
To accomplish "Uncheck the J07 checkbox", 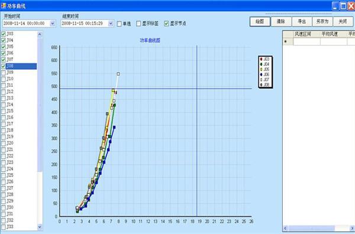I will click(x=4, y=60).
